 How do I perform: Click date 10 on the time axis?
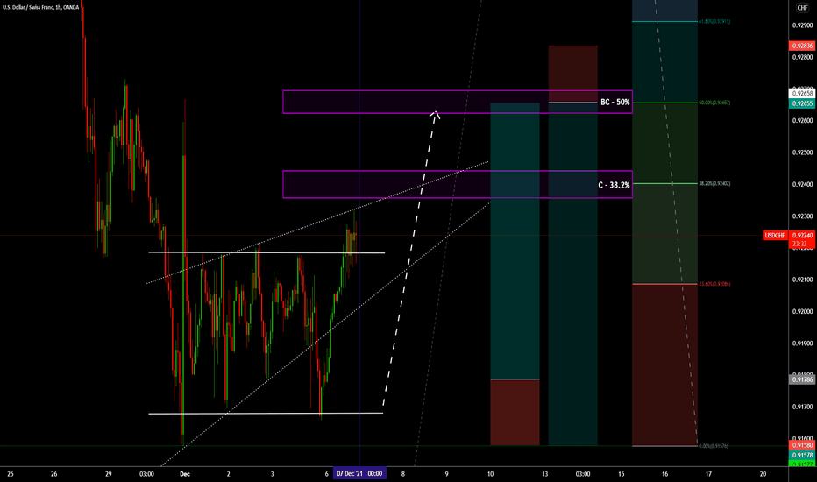[x=490, y=474]
